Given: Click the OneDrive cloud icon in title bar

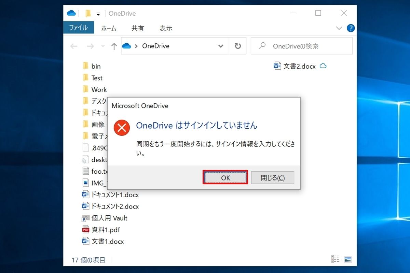Looking at the screenshot, I should (x=71, y=13).
